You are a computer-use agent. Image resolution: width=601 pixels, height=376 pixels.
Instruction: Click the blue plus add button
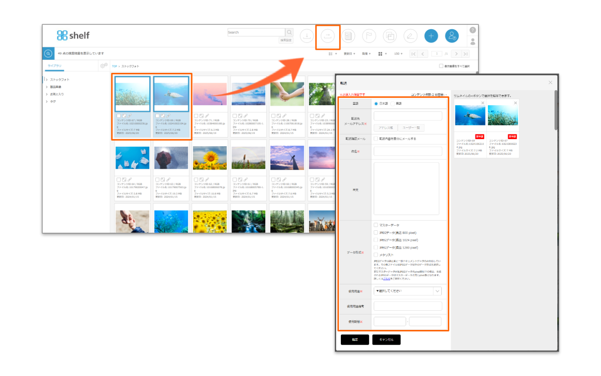tap(431, 36)
